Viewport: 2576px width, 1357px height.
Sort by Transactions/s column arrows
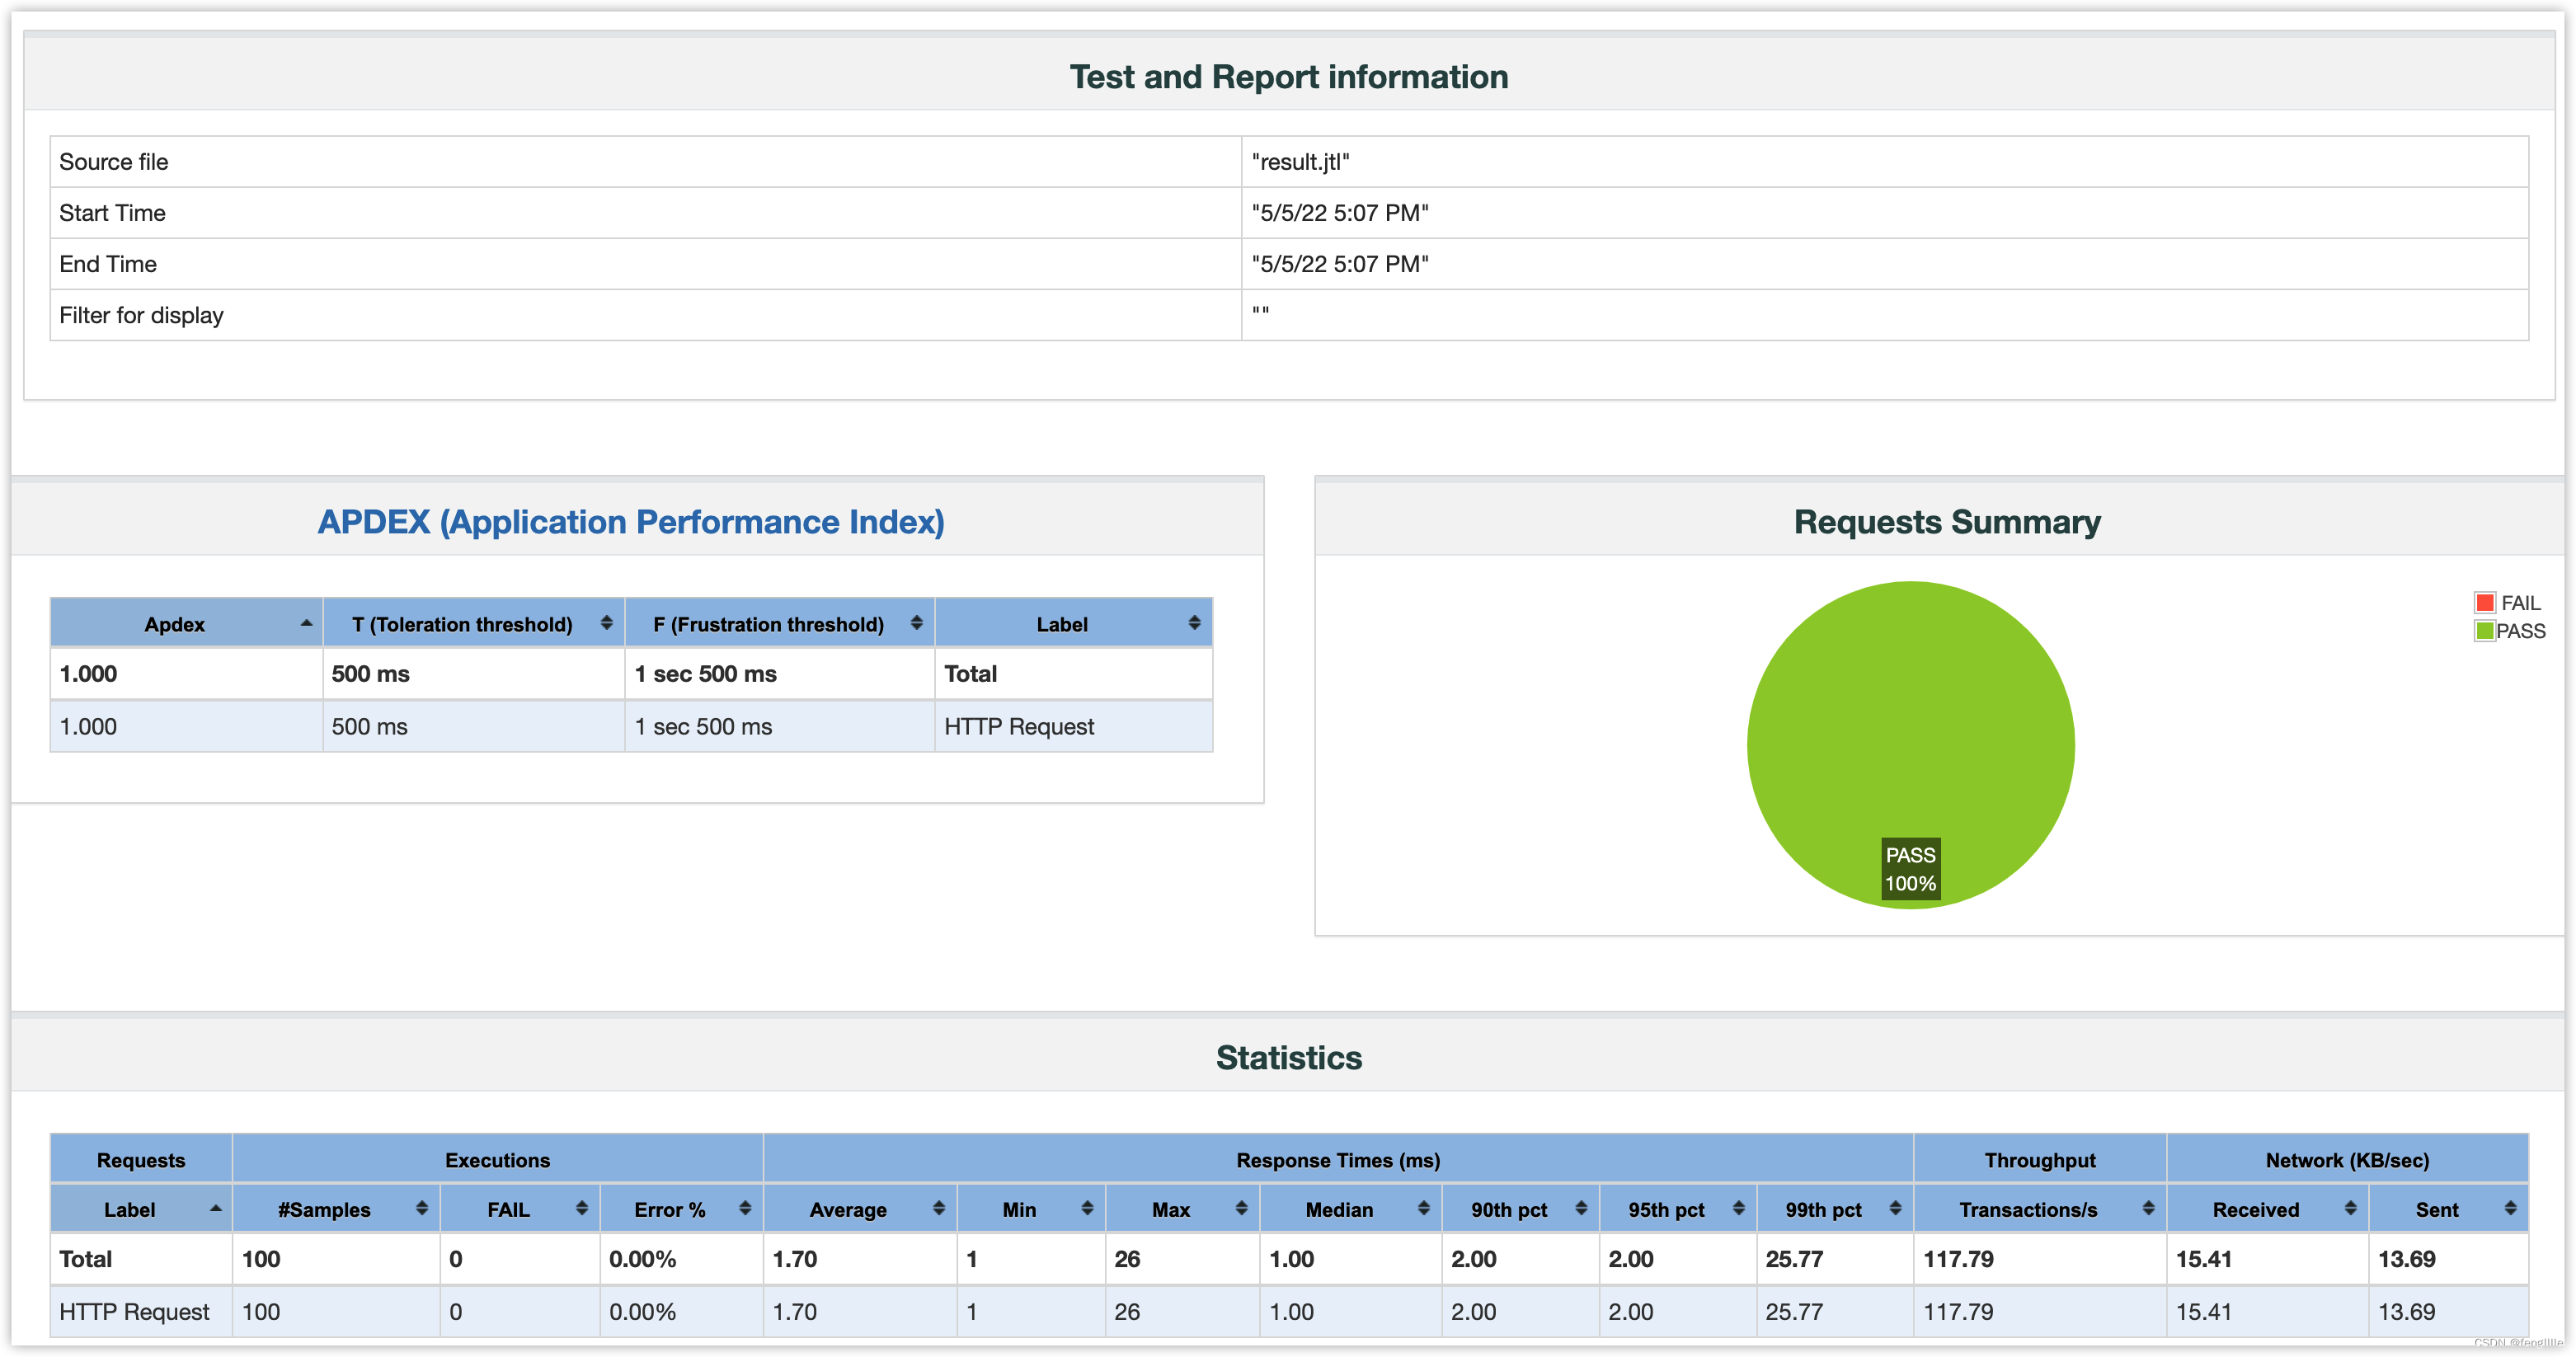pos(2148,1208)
